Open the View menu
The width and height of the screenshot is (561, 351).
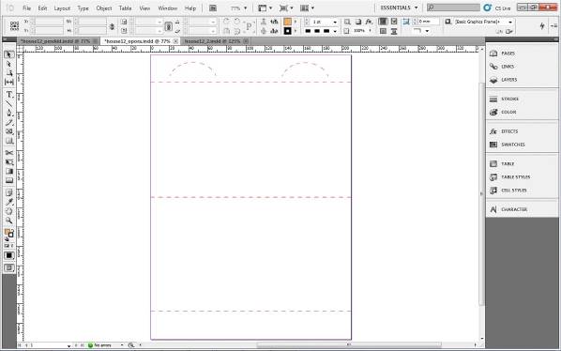click(x=144, y=8)
